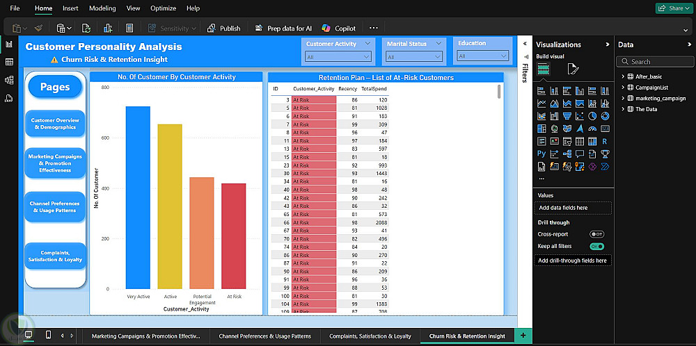Open the Table view from left sidebar
Screen dimensions: 696x346
click(x=9, y=62)
